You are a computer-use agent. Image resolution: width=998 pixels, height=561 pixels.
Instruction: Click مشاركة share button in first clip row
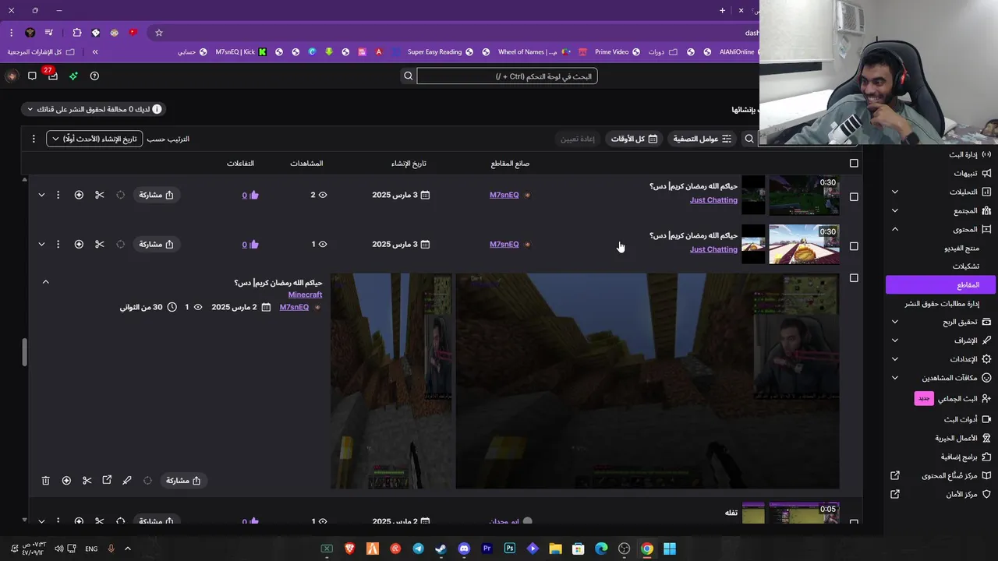[x=156, y=195]
